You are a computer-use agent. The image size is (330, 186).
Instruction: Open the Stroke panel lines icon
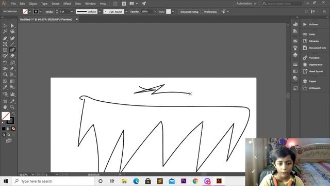295,65
